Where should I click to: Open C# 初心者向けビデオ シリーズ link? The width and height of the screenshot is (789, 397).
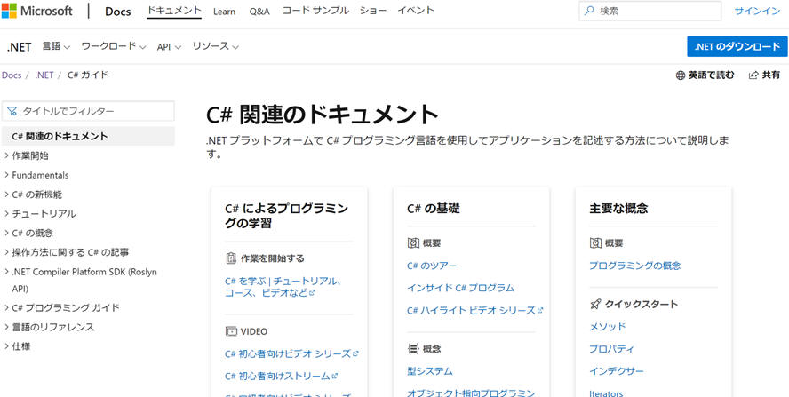coord(291,353)
